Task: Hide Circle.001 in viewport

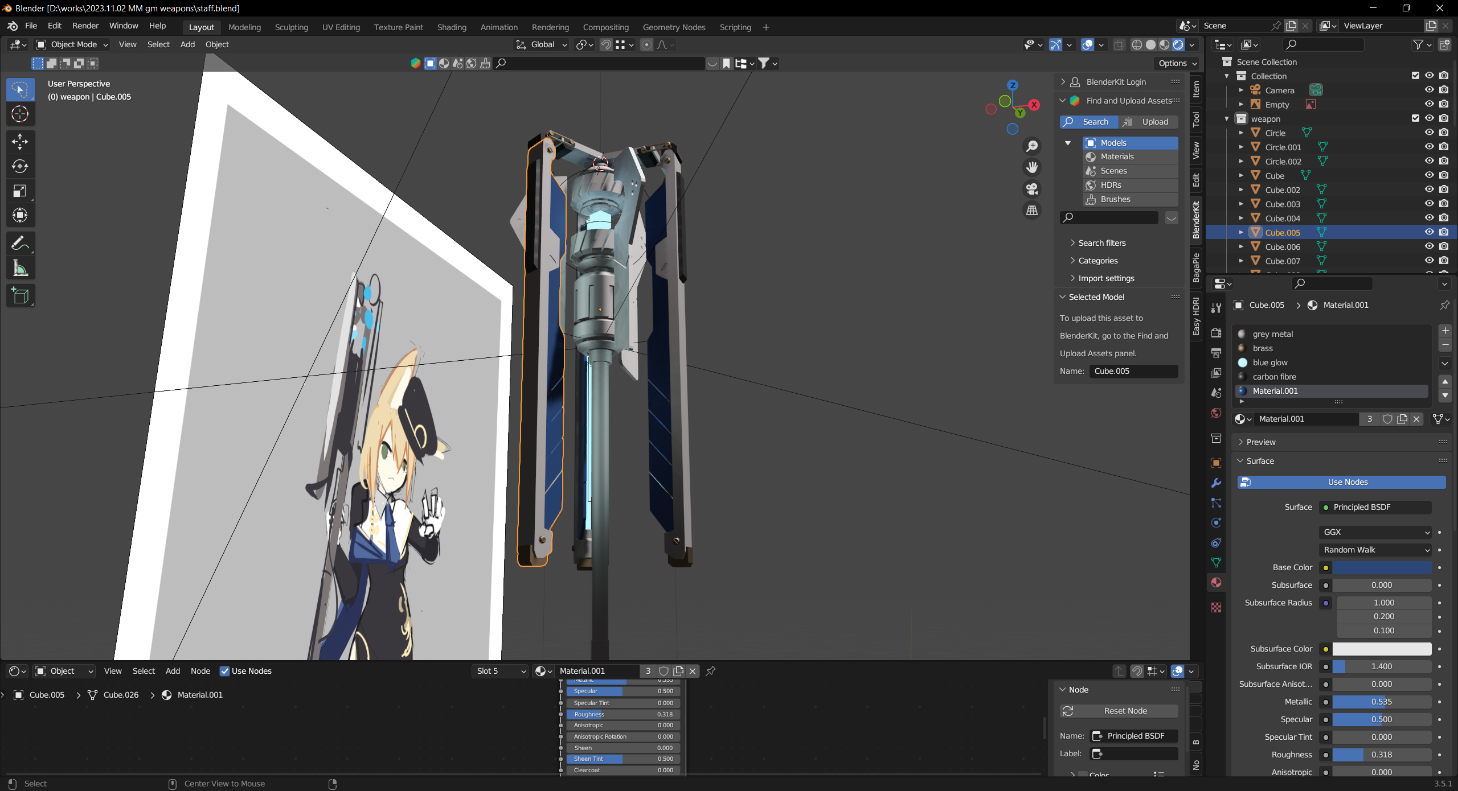Action: click(1430, 147)
